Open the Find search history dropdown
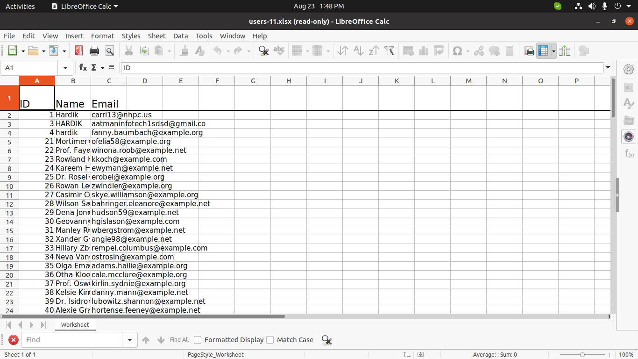638x359 pixels. pyautogui.click(x=129, y=340)
